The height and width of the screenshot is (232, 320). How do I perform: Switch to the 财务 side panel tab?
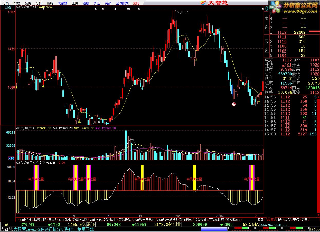(x=279, y=219)
